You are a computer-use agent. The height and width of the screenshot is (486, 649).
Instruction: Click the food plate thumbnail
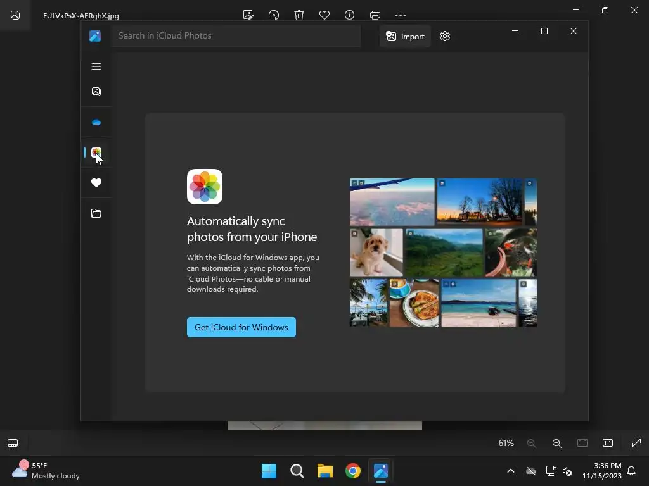pos(414,303)
